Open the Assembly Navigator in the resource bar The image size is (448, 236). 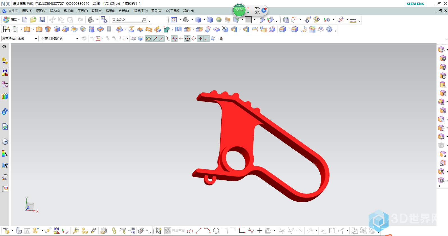pyautogui.click(x=5, y=60)
